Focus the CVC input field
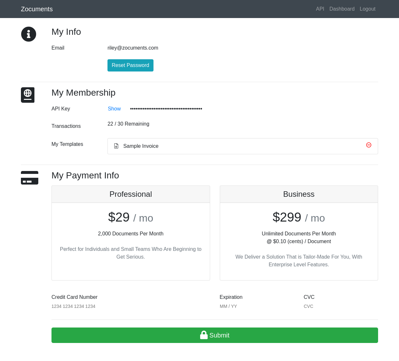 (x=341, y=306)
